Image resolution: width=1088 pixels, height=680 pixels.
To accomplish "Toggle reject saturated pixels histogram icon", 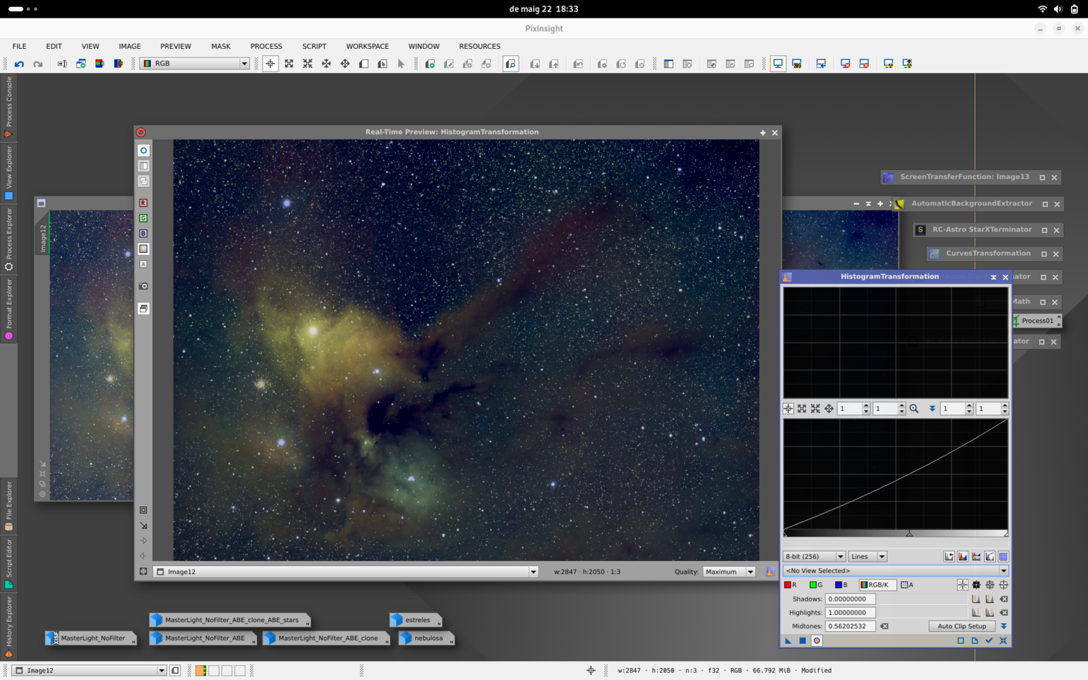I will click(x=949, y=557).
